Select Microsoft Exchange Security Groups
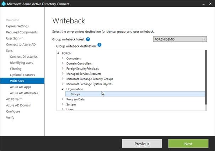 (x=90, y=79)
